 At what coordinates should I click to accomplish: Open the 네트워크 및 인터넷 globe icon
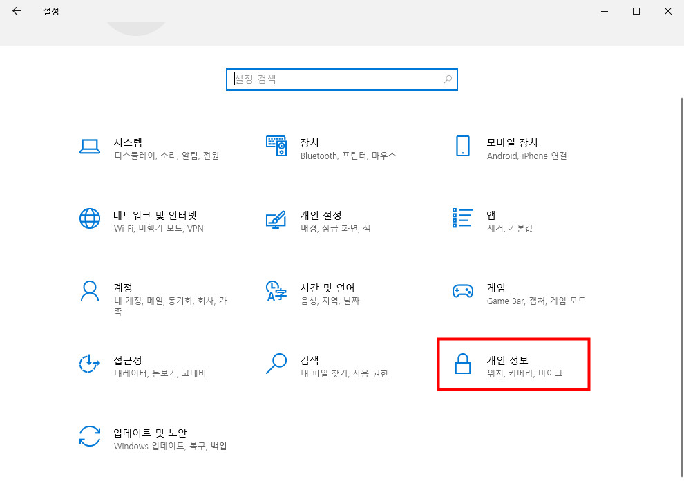(89, 218)
